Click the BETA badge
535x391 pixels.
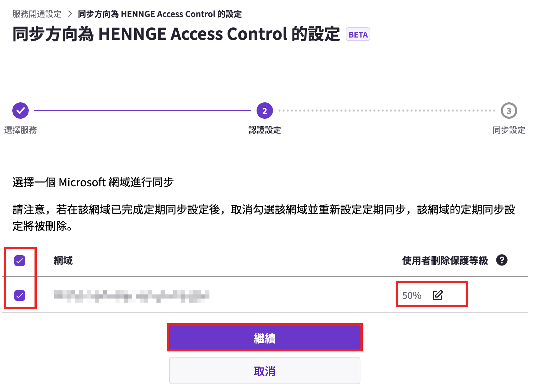[x=358, y=34]
